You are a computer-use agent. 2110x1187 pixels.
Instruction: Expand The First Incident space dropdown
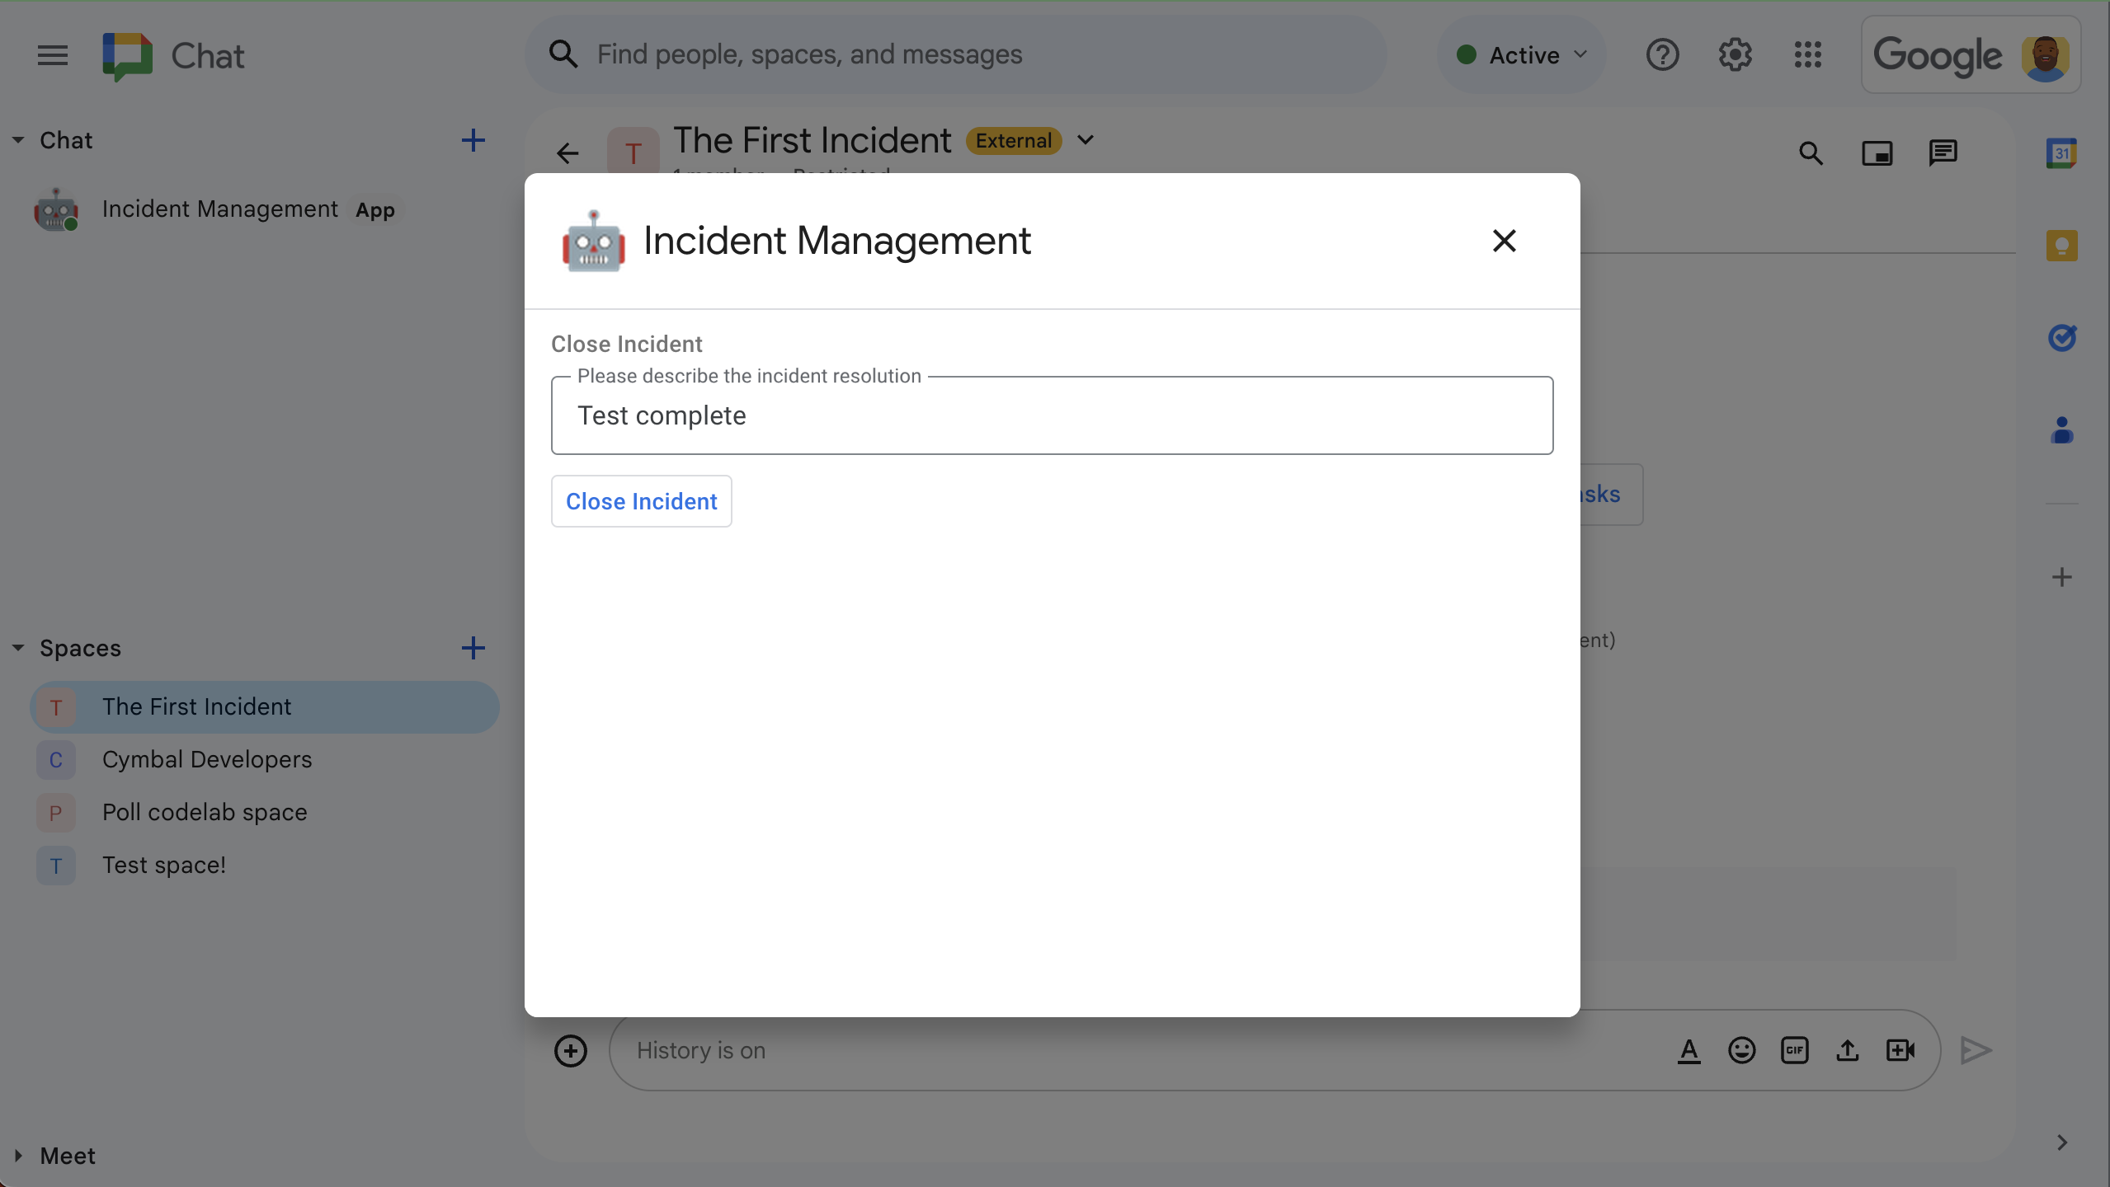1086,140
